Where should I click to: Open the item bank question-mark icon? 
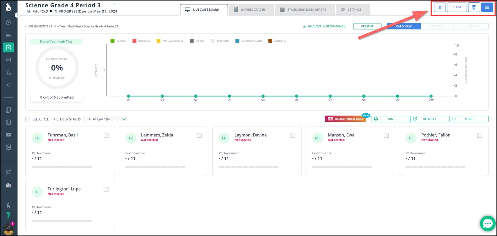8,110
